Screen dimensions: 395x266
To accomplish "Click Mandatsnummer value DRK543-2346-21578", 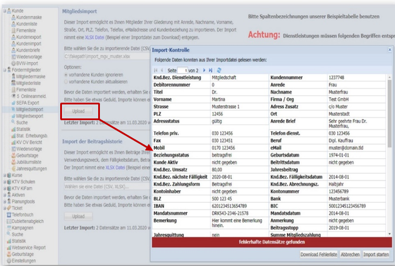I will [x=230, y=213].
